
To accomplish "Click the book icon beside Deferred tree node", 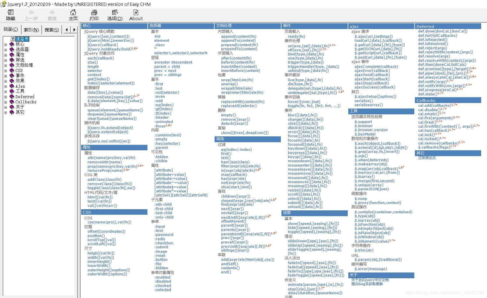I will coord(12,96).
